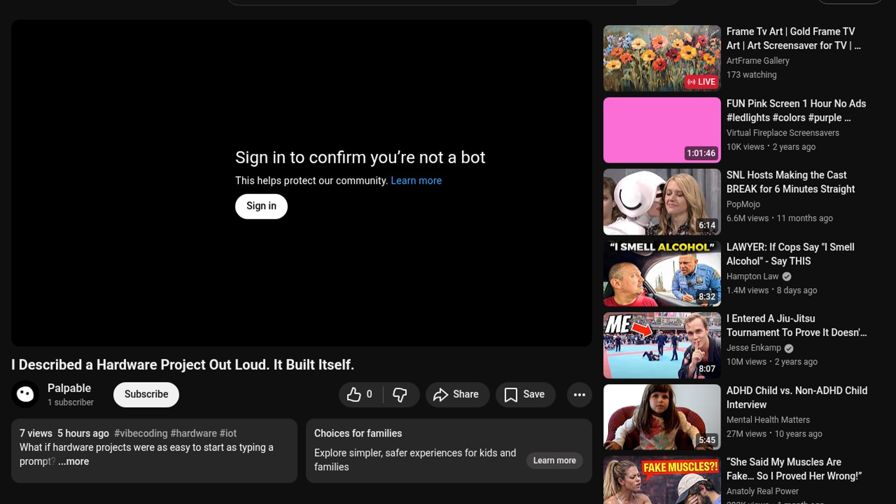Click the Palpable channel name
This screenshot has width=896, height=504.
tap(69, 388)
